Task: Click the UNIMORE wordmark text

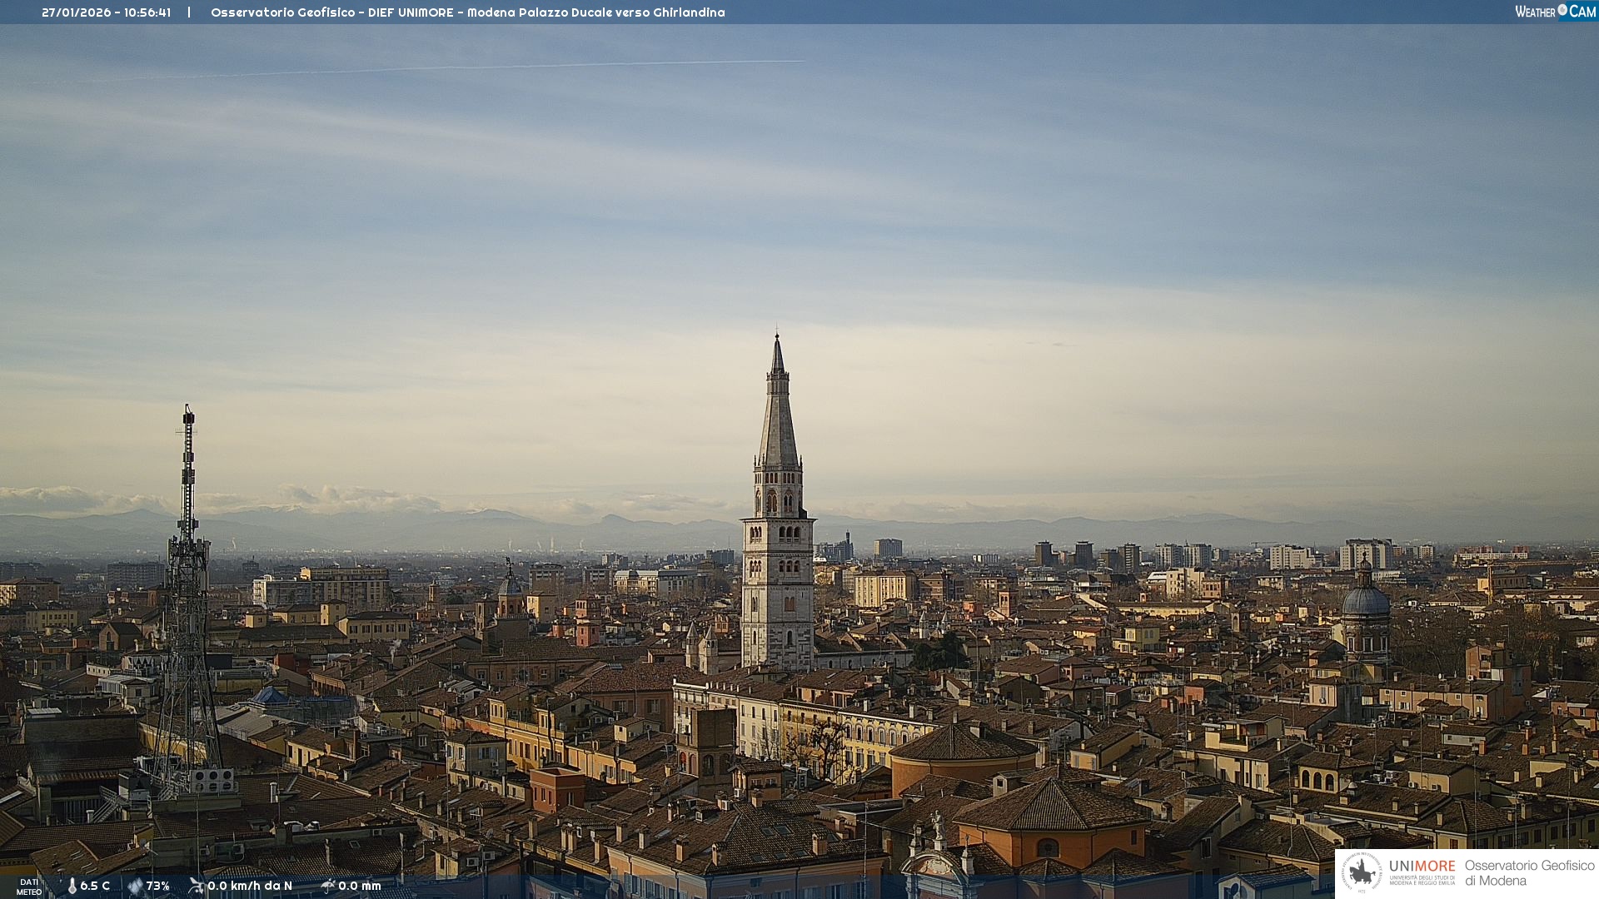Action: coord(1422,866)
